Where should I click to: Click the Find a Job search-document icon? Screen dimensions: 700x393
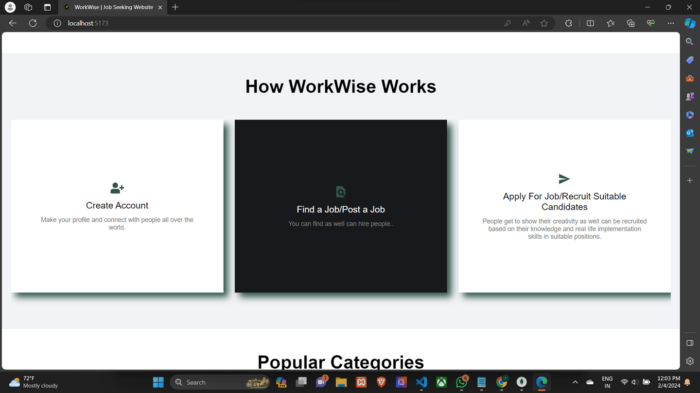(x=341, y=192)
